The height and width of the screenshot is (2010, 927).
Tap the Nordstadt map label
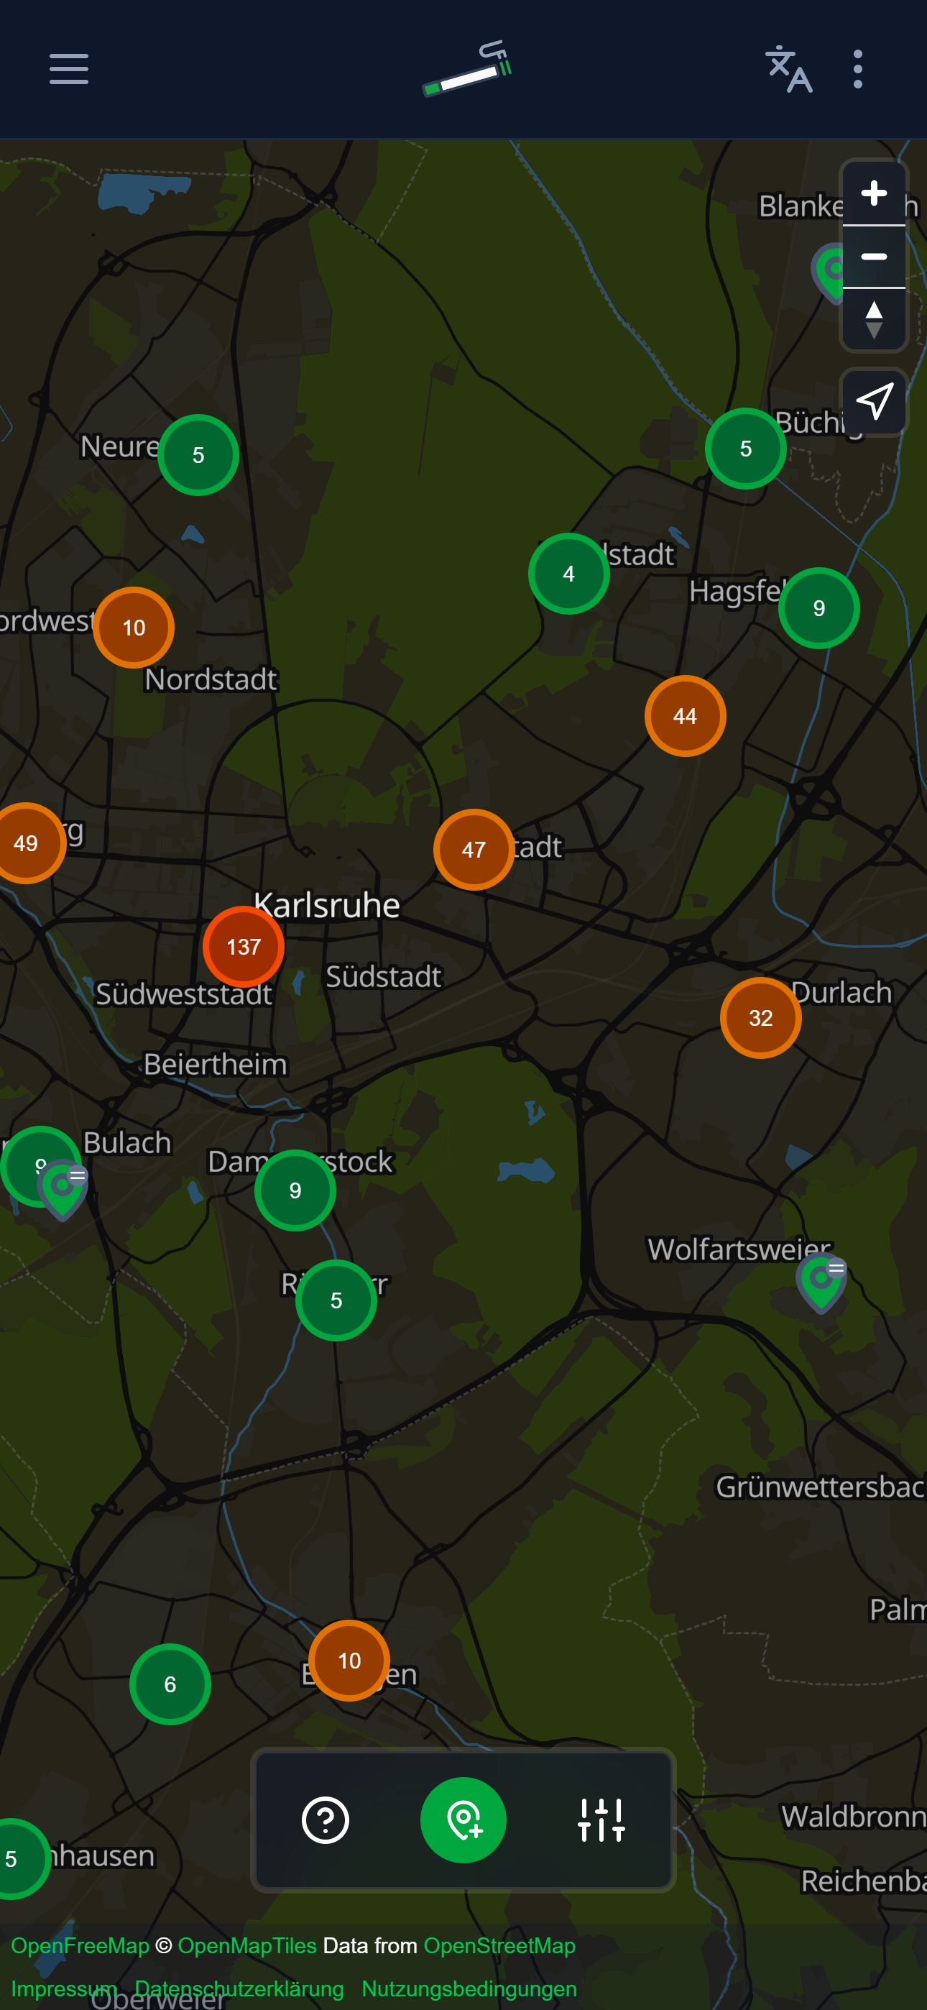click(211, 679)
